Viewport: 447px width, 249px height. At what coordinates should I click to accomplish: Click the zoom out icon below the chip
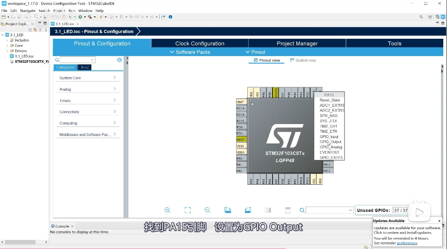point(208,210)
